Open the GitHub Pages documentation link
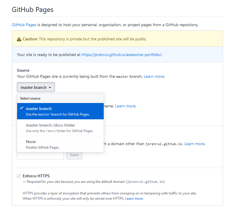Image resolution: width=228 pixels, height=211 pixels. [x=24, y=25]
